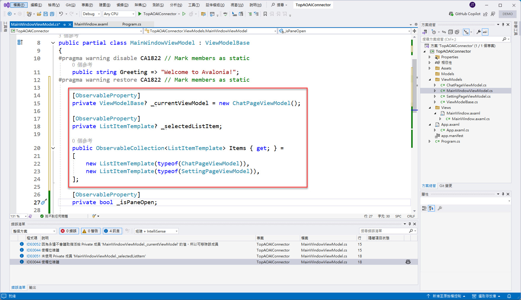The height and width of the screenshot is (300, 521).
Task: Switch to the Program.cs editor tab
Action: [132, 24]
